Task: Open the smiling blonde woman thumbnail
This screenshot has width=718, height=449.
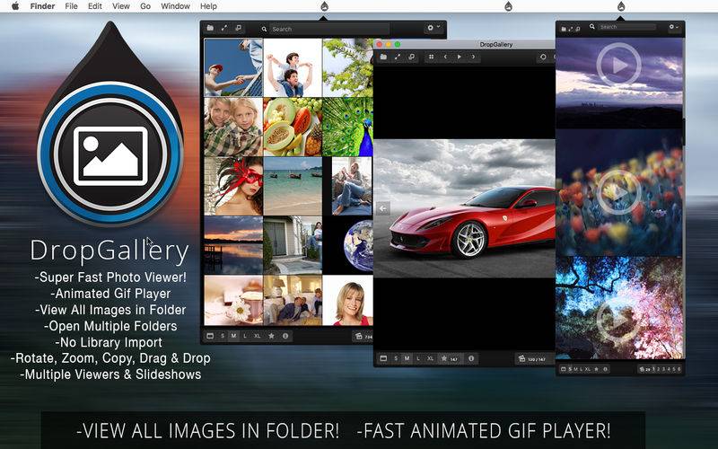Action: tap(347, 300)
